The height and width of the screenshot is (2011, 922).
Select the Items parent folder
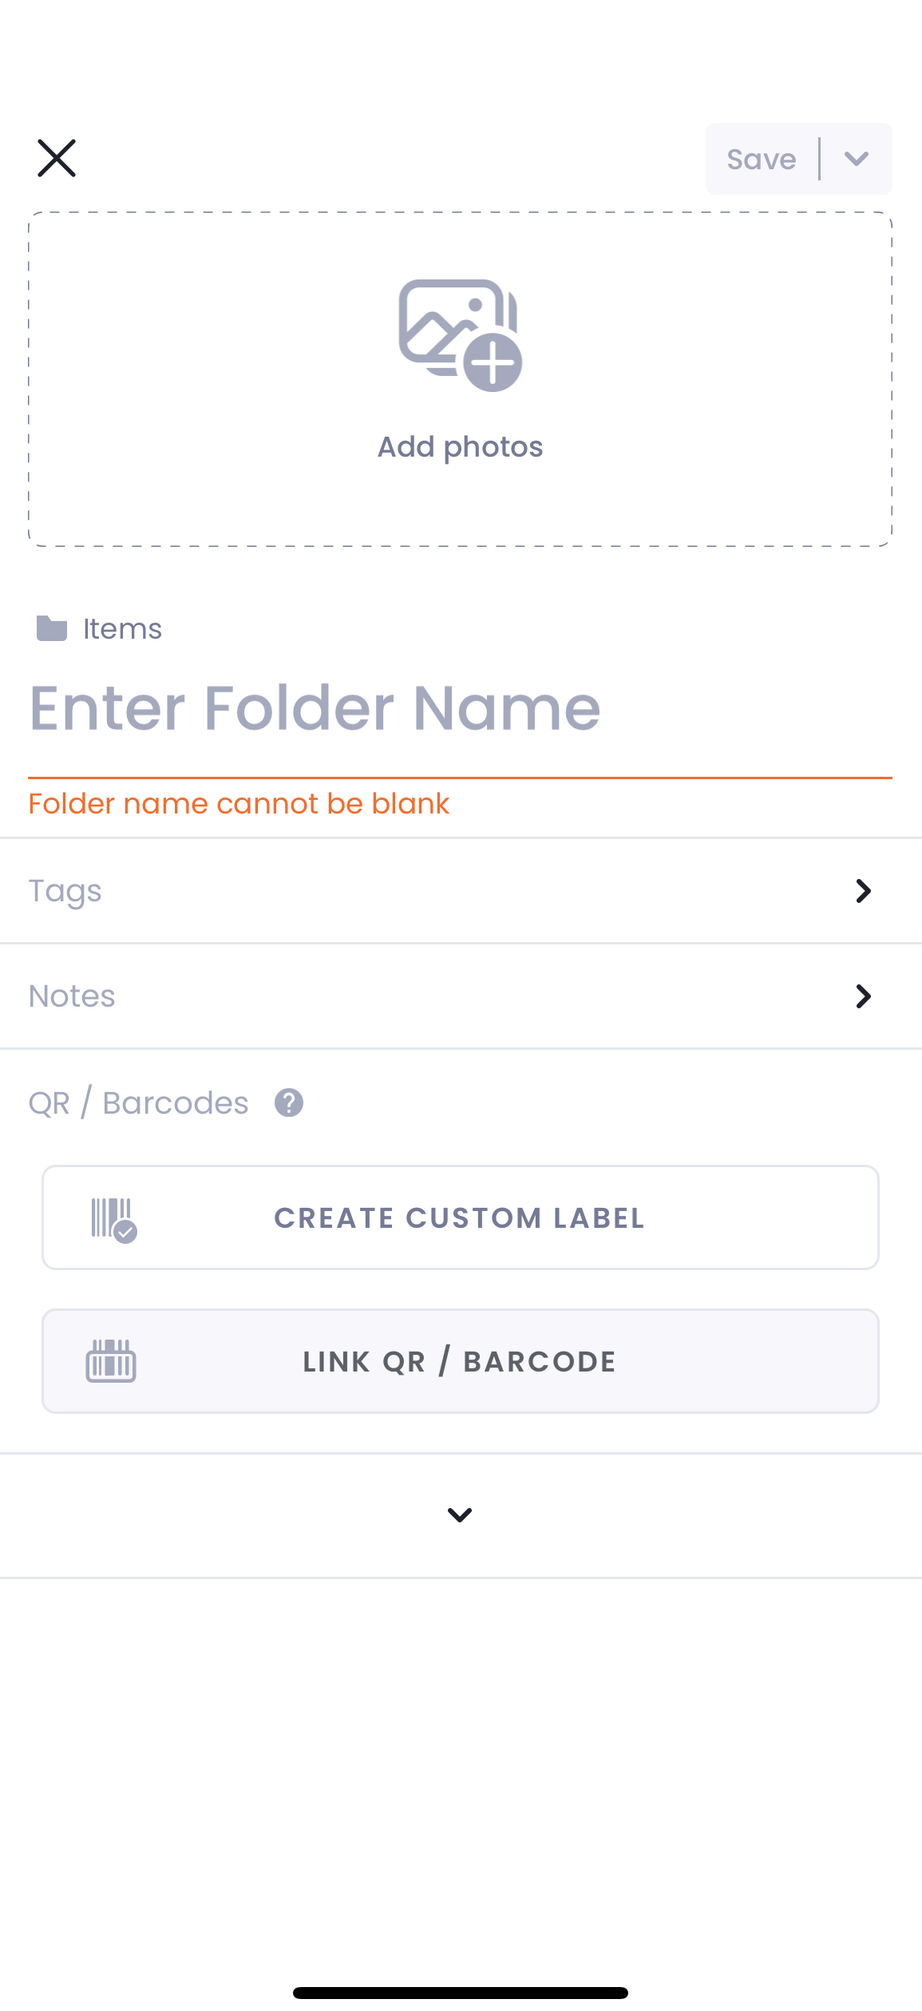[x=122, y=629]
